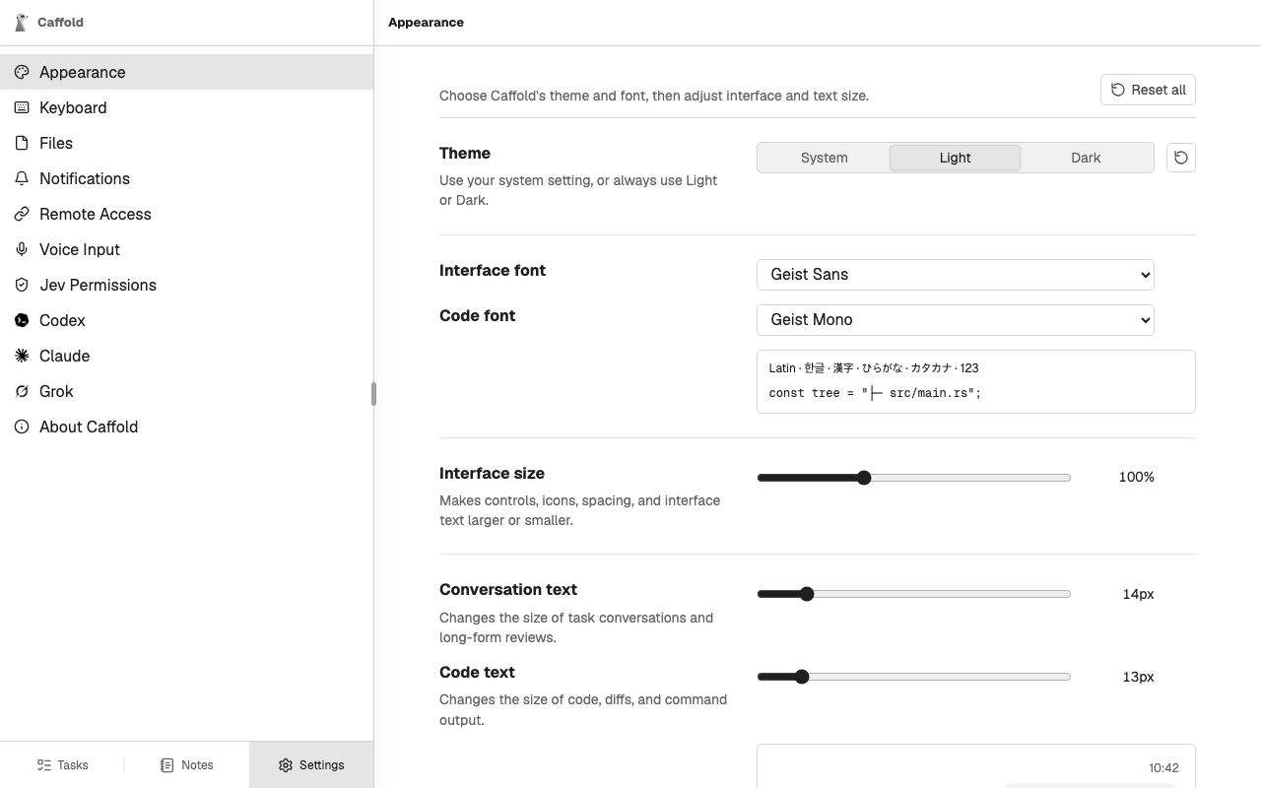
Task: Click the sidebar resize handle
Action: click(373, 394)
